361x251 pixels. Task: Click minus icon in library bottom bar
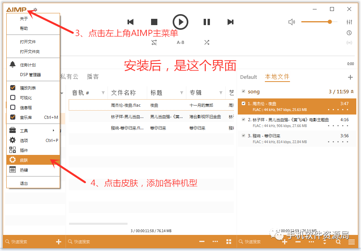[202, 241]
